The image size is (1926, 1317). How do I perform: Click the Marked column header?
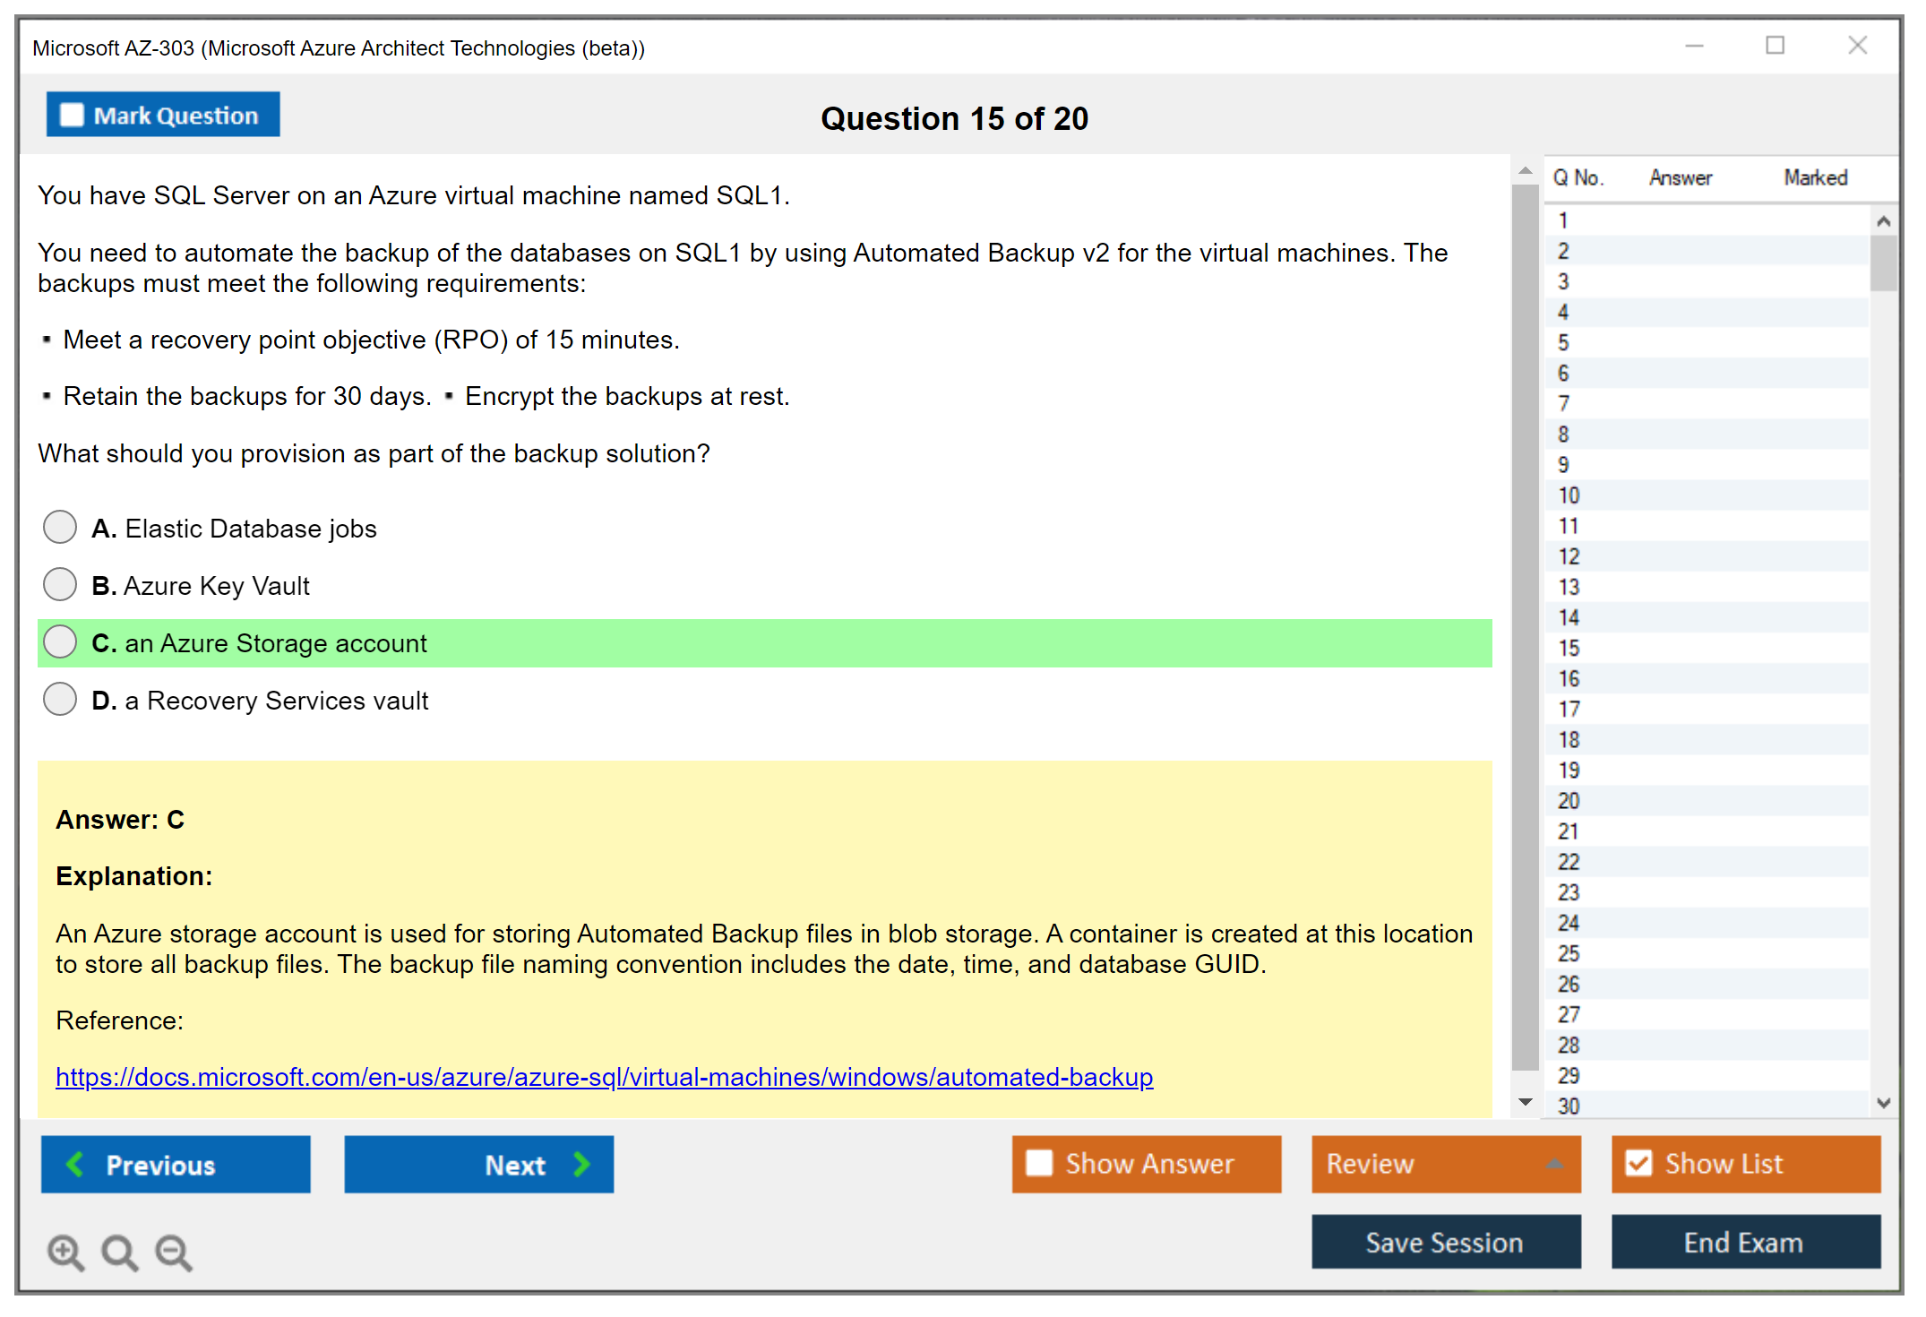tap(1815, 177)
